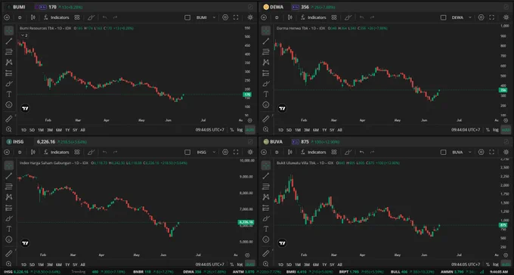Select 3M range on IHSG chart
This screenshot has height=275, width=514.
click(49, 264)
